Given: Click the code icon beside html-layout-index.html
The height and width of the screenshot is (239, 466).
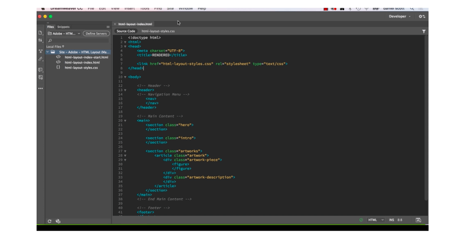Looking at the screenshot, I should tap(58, 62).
